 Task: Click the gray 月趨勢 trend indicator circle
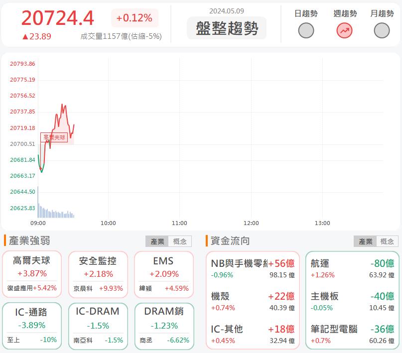(382, 30)
